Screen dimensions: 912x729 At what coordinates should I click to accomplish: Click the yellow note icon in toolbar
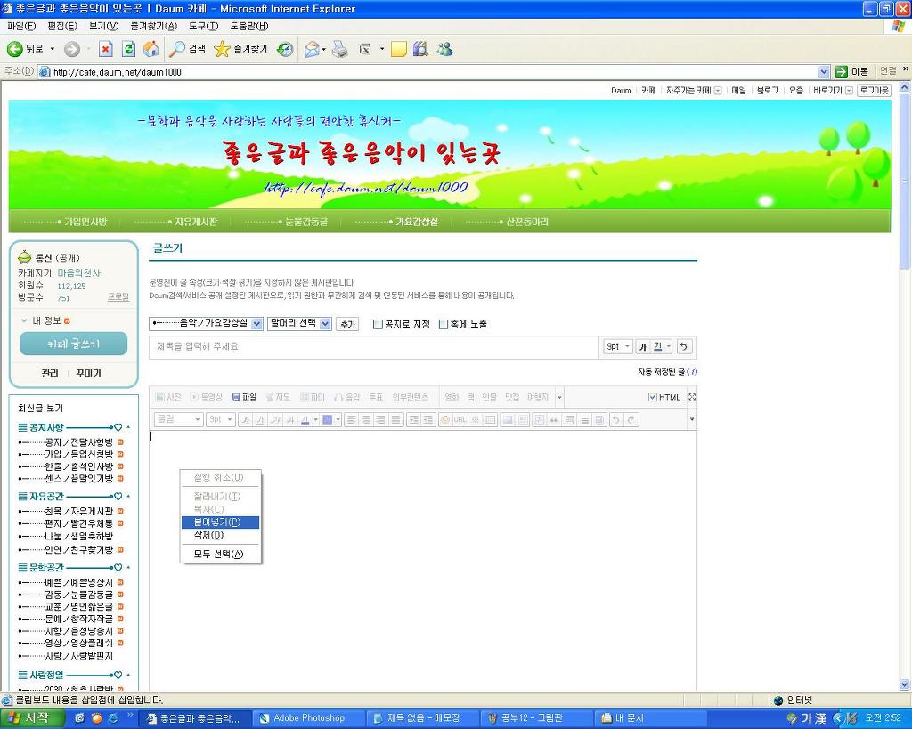[398, 50]
